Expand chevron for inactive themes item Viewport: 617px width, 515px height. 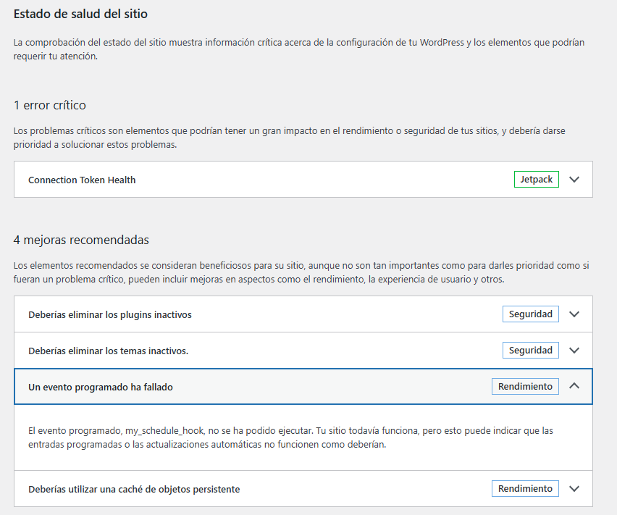tap(574, 350)
